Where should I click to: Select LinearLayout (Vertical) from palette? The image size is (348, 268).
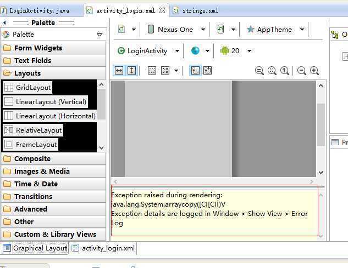(x=46, y=102)
